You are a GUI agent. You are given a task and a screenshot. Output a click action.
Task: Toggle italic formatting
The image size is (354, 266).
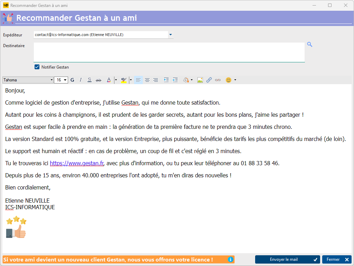81,80
